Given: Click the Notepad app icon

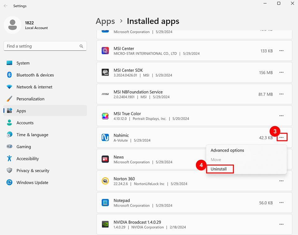Looking at the screenshot, I should pos(105,202).
